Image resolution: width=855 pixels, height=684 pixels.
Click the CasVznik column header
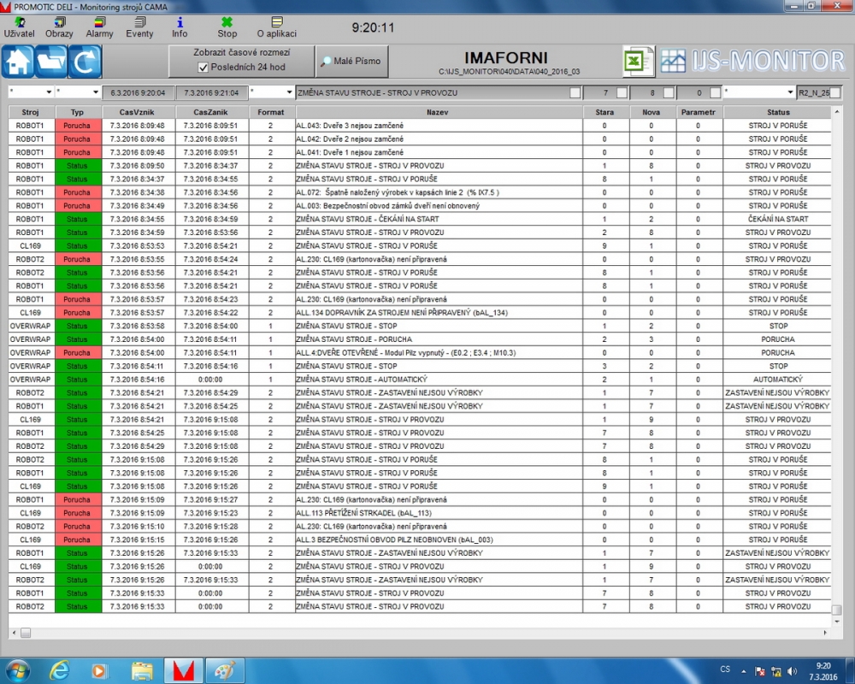tap(139, 112)
